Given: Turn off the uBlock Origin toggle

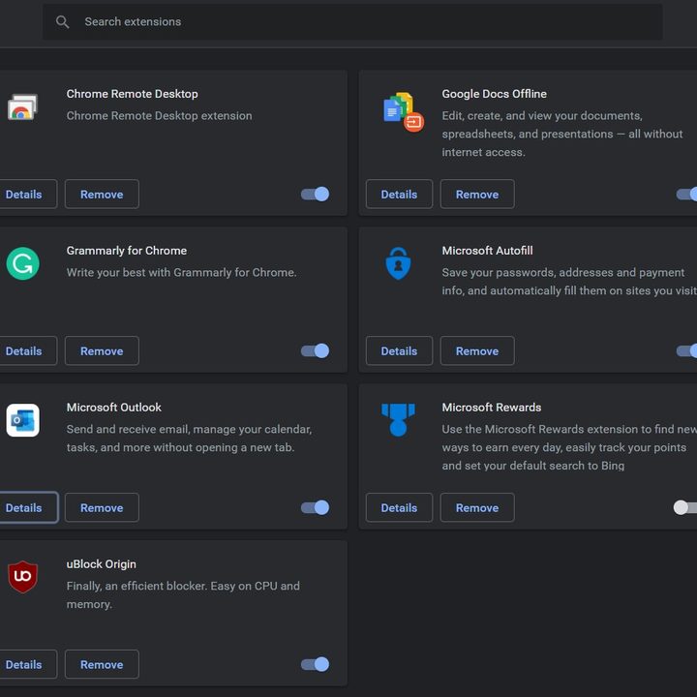Looking at the screenshot, I should (316, 664).
